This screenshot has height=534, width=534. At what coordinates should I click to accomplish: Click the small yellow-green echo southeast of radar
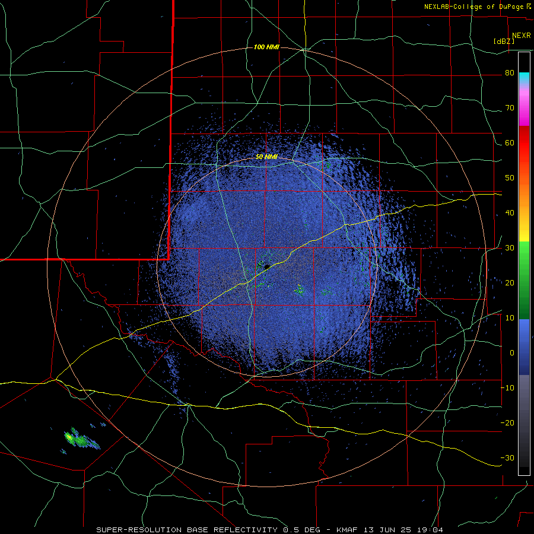click(300, 290)
